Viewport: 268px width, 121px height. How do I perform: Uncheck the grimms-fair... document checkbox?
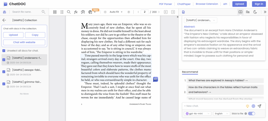[4, 84]
